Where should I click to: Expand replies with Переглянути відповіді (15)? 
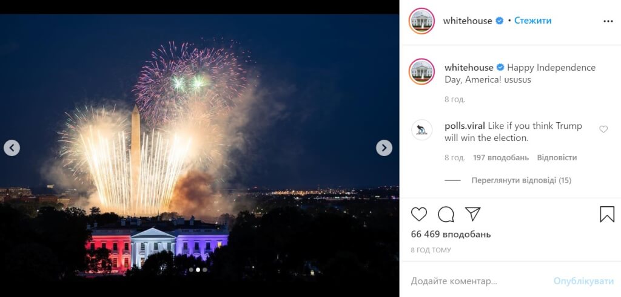point(521,180)
